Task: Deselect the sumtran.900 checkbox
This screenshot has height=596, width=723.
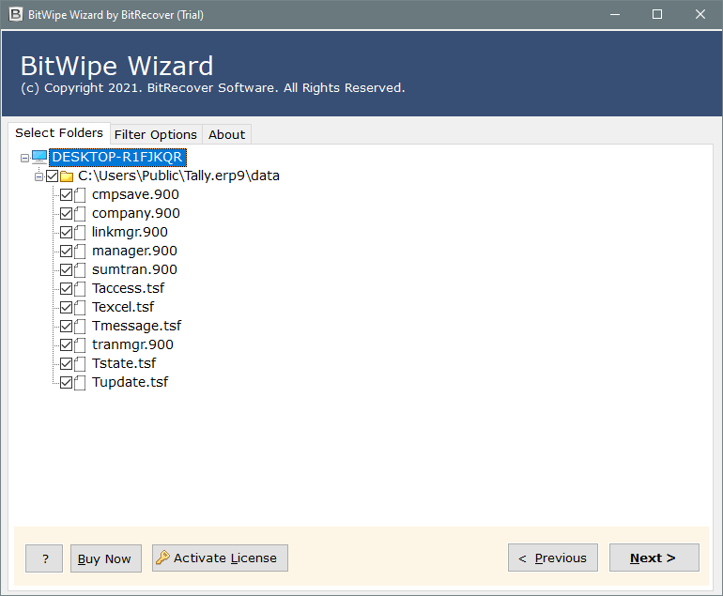Action: tap(66, 270)
